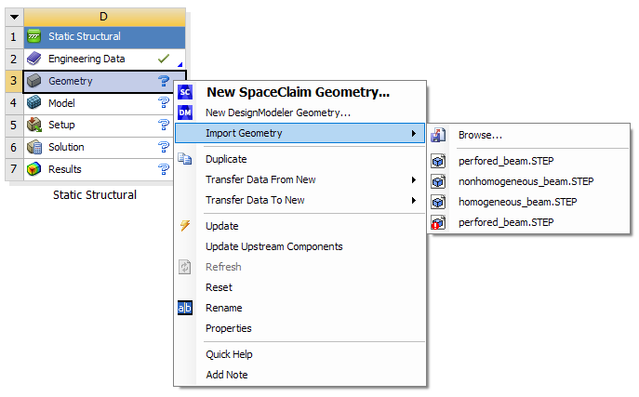Select Transfer Data From New

click(x=300, y=179)
